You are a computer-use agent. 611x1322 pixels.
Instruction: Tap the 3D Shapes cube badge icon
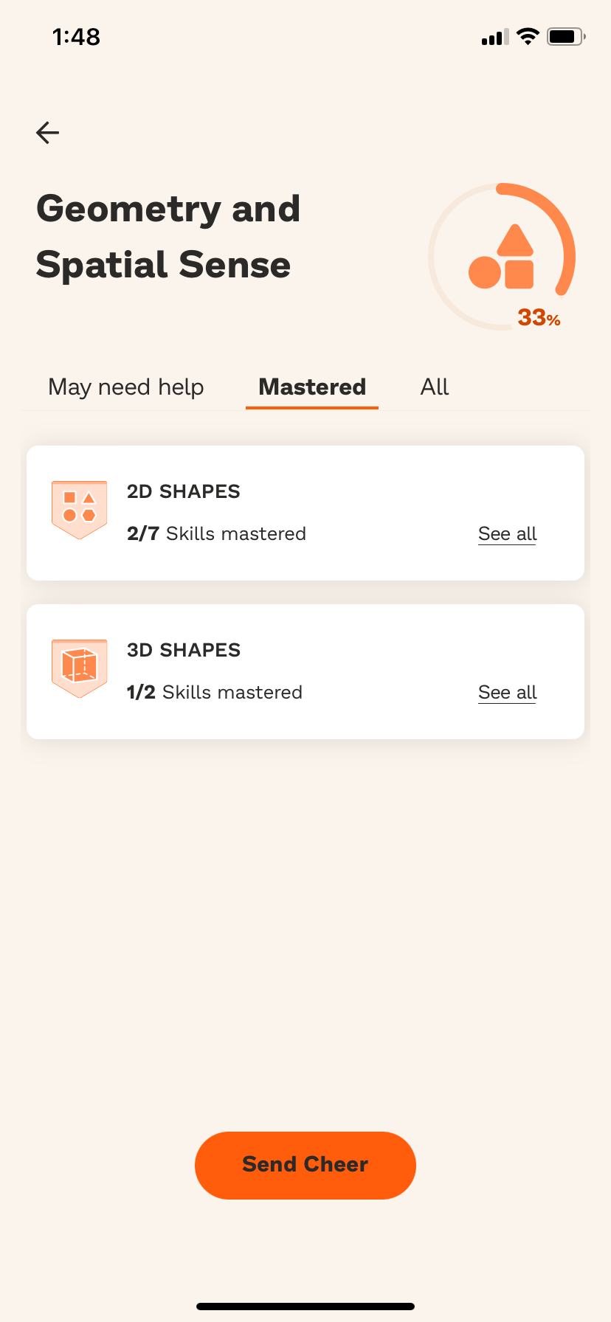pos(80,668)
